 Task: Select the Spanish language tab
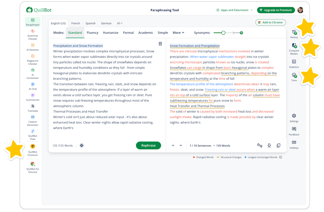(x=90, y=23)
